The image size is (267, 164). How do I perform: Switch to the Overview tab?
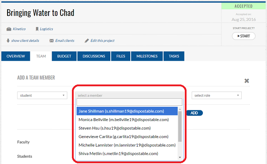point(16,56)
